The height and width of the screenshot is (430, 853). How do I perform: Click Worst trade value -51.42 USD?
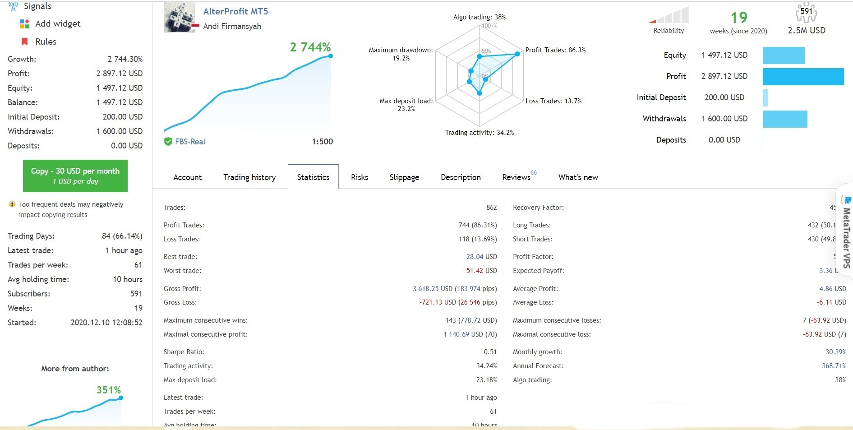coord(480,271)
